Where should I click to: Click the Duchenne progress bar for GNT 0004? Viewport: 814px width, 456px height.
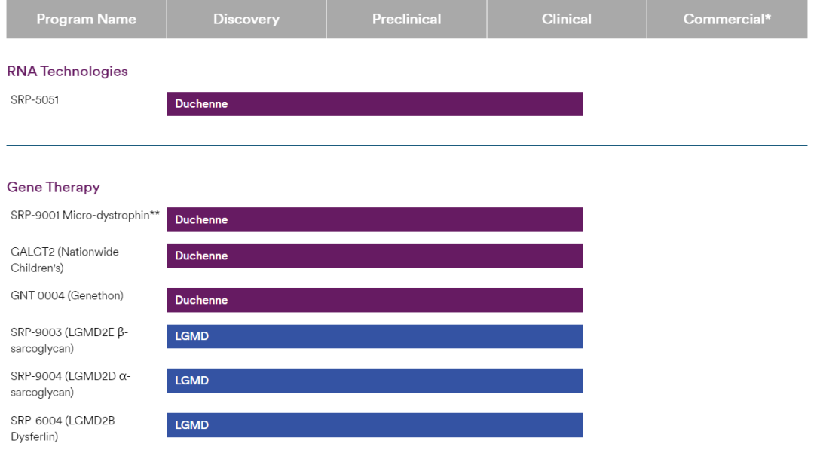[375, 300]
